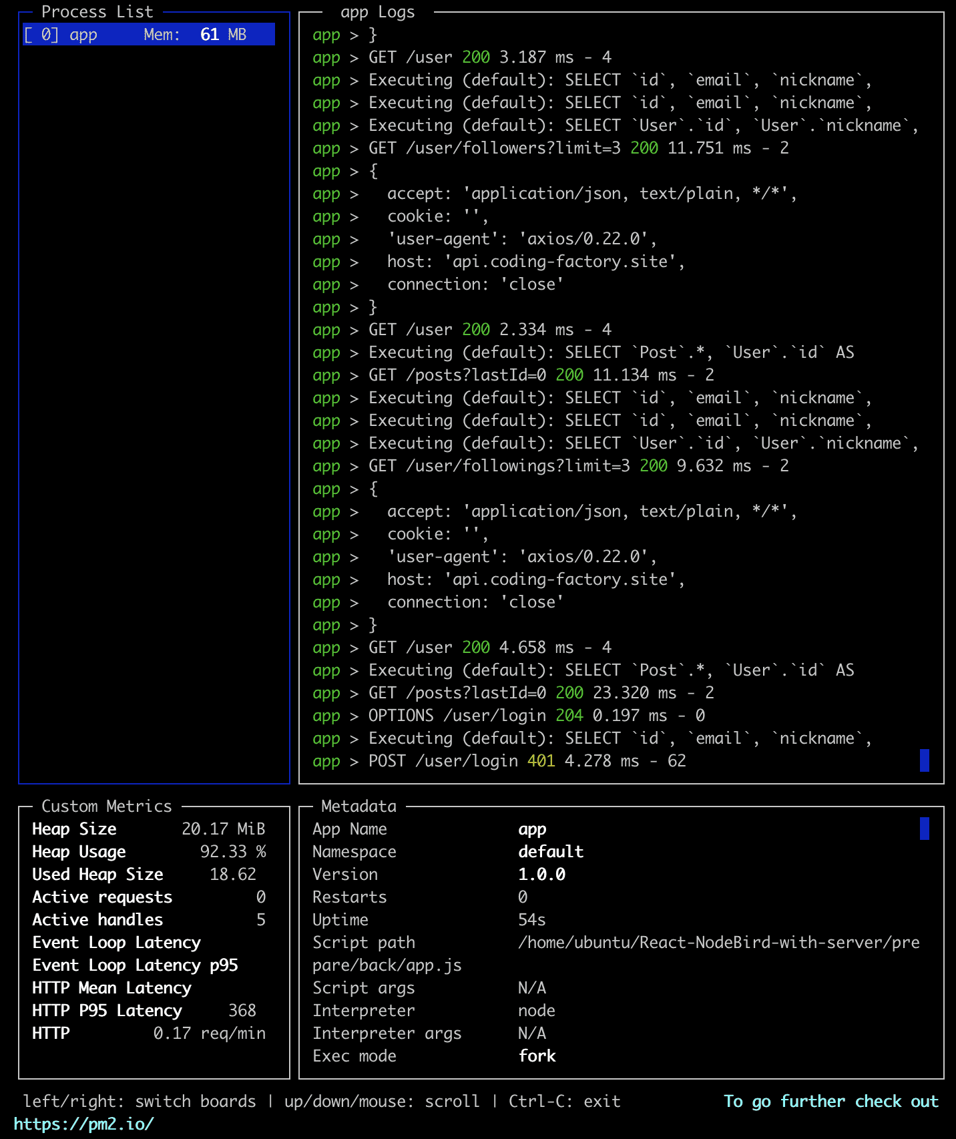
Task: Click the OPTIONS /user/login 204 log line
Action: (537, 715)
